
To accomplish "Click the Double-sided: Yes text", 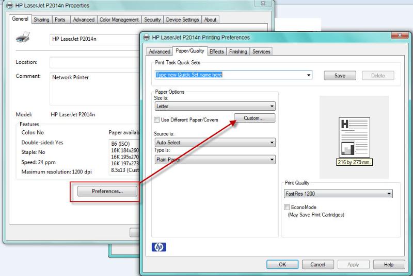I will (x=42, y=143).
